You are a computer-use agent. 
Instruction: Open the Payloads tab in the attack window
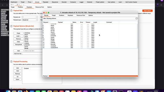[x=70, y=15]
